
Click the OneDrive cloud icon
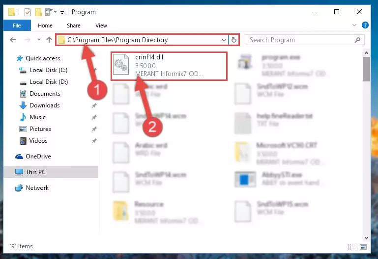[x=19, y=156]
